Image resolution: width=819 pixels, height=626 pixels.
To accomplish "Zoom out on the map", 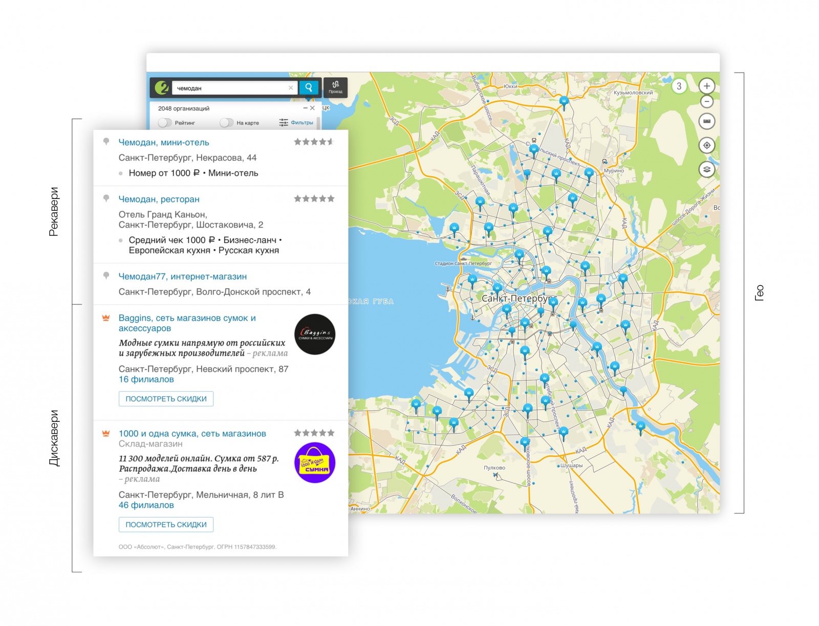I will pyautogui.click(x=707, y=101).
